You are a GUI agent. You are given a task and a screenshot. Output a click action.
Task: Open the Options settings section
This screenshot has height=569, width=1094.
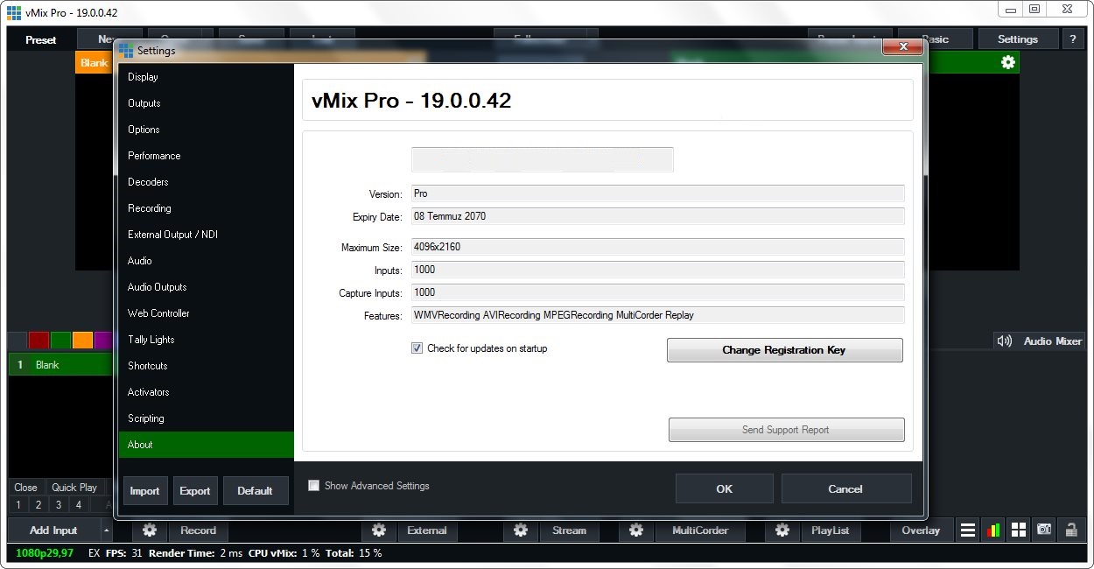click(207, 130)
